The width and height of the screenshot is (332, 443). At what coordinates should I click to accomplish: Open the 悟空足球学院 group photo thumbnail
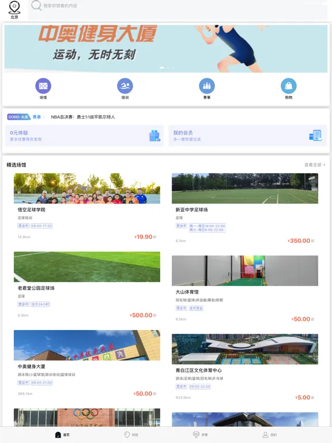(87, 189)
